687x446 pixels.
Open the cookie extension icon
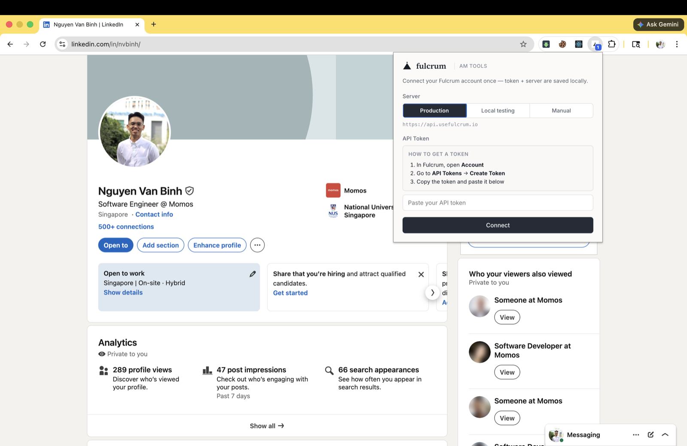pos(562,44)
